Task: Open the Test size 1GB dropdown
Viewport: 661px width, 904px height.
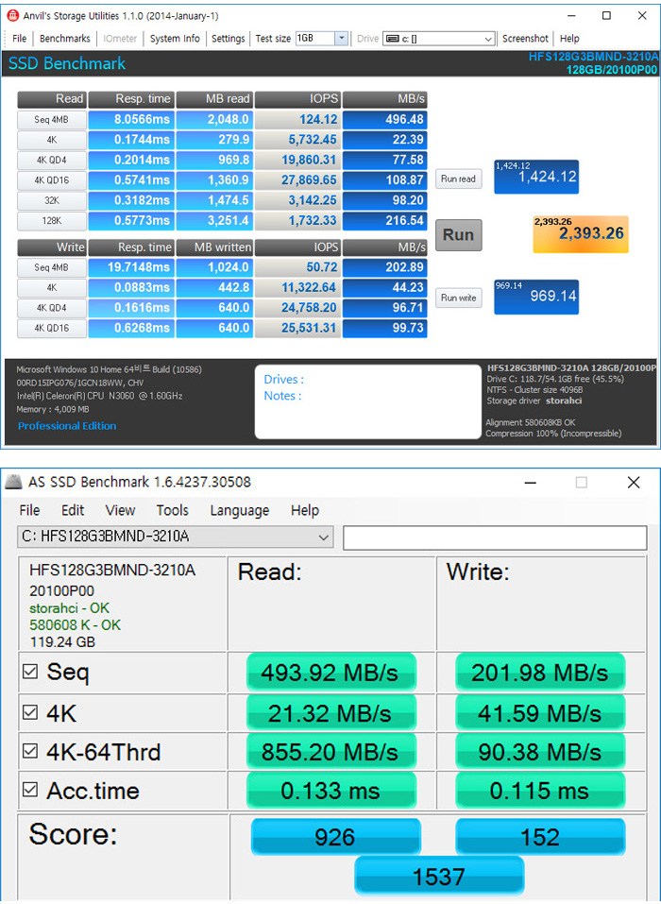Action: pos(341,39)
